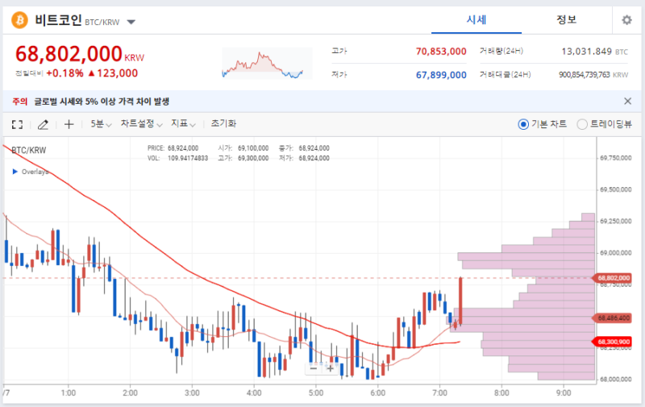645x407 pixels.
Task: Select the 트레이딩뷰 radio button
Action: coord(581,124)
